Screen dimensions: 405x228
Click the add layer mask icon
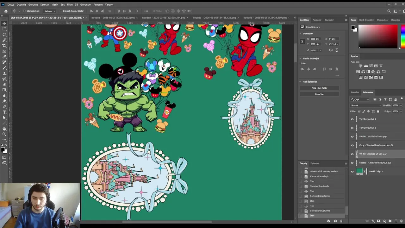click(379, 221)
